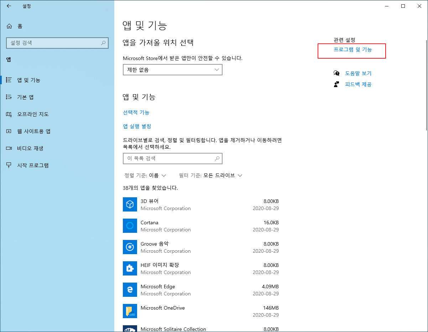Screen dimensions: 428x332
Task: Select the Cortana name in list
Action: point(150,223)
